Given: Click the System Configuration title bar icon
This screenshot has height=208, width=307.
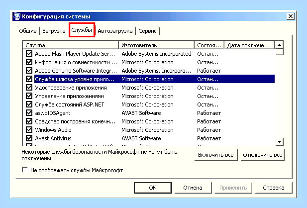Looking at the screenshot, I should pos(17,16).
